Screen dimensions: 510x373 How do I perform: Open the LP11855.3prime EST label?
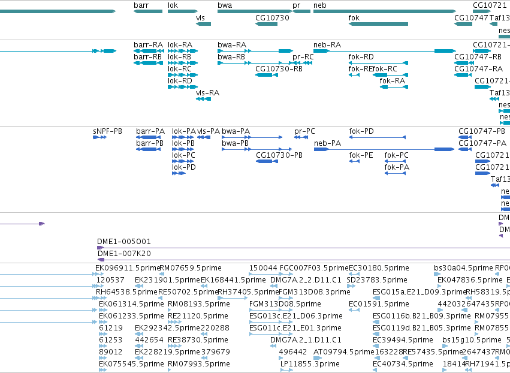[310, 364]
